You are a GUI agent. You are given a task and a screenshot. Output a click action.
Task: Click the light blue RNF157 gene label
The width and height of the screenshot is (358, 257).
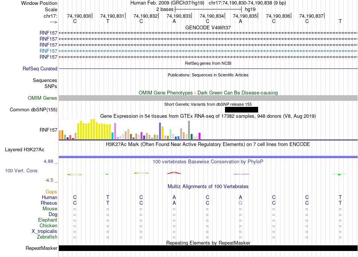pos(48,51)
